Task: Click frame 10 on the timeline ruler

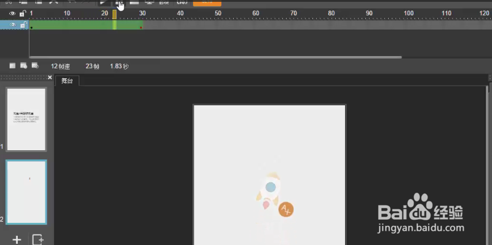Action: click(67, 13)
